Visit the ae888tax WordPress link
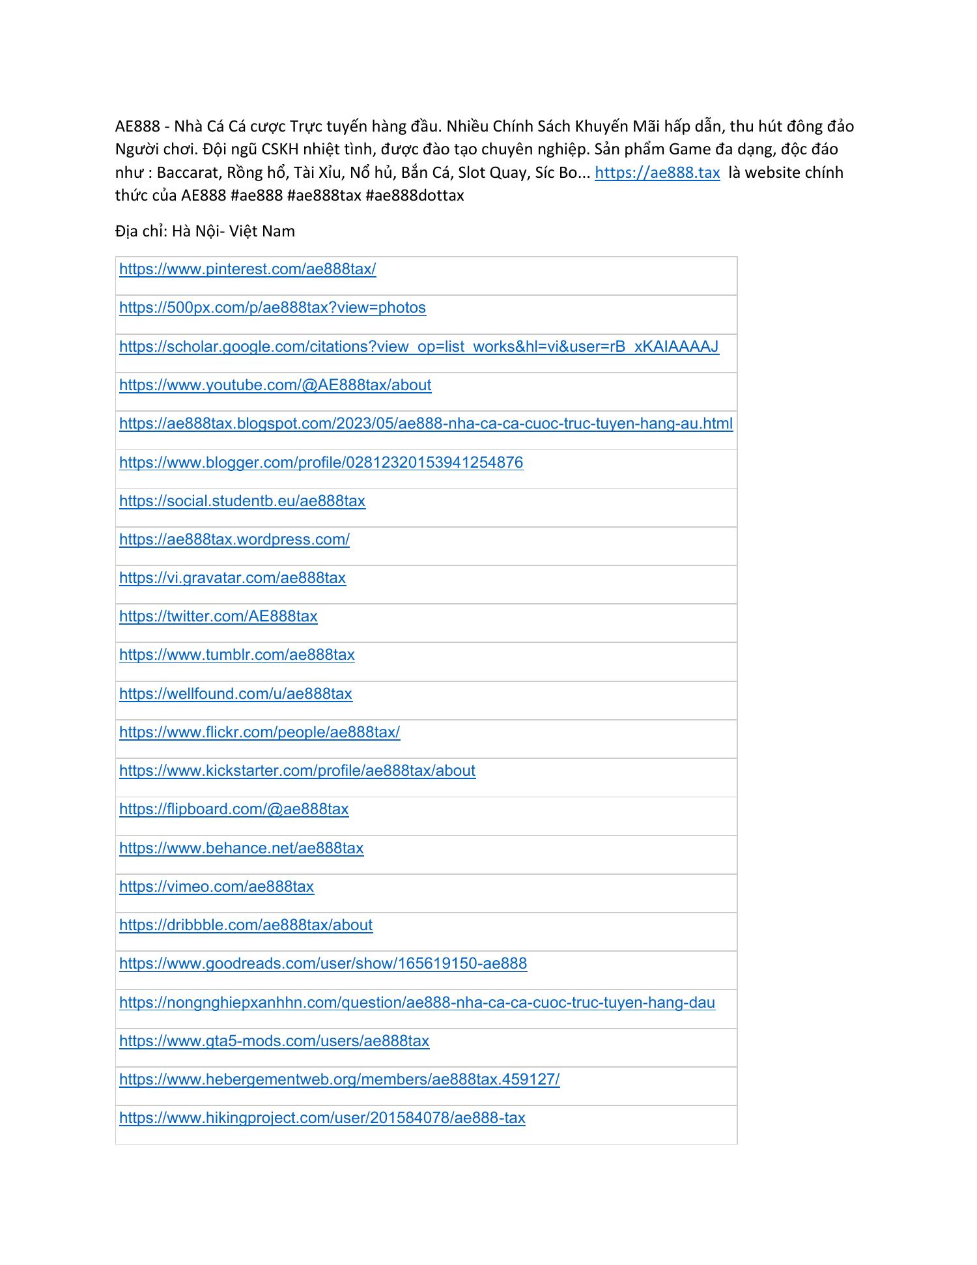This screenshot has width=977, height=1265. click(234, 539)
